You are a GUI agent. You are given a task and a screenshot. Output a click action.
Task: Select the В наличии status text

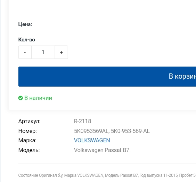tap(38, 98)
